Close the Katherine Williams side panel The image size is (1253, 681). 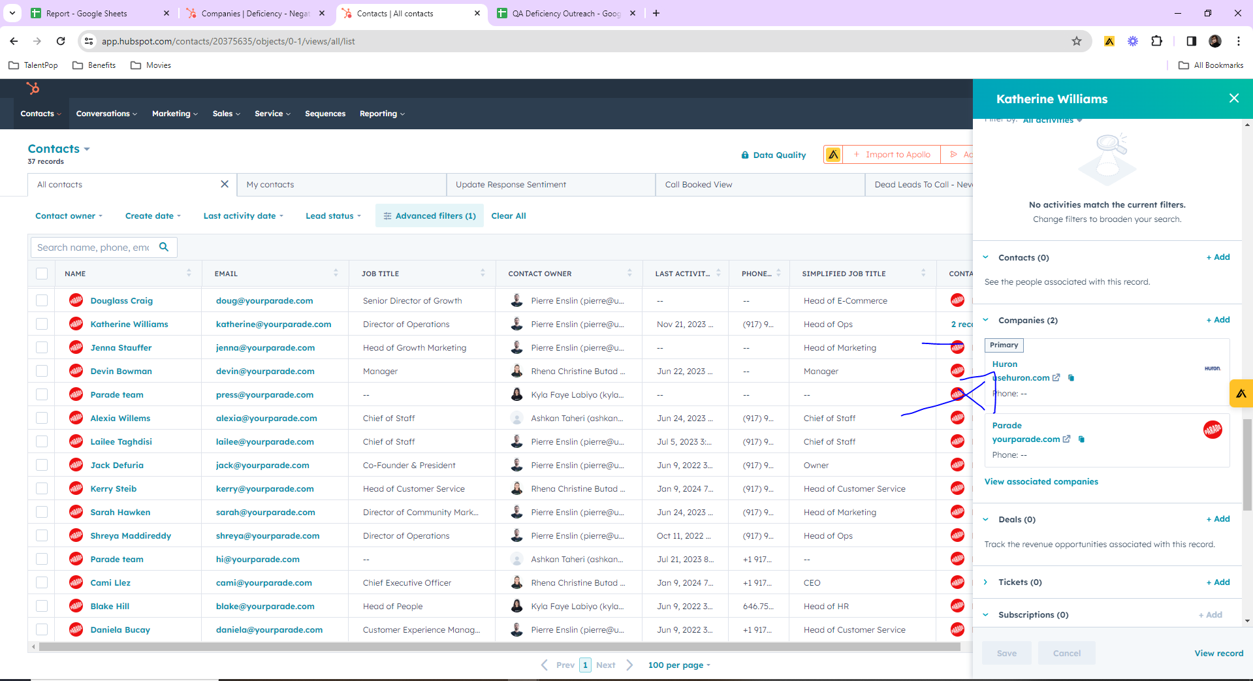[1233, 98]
